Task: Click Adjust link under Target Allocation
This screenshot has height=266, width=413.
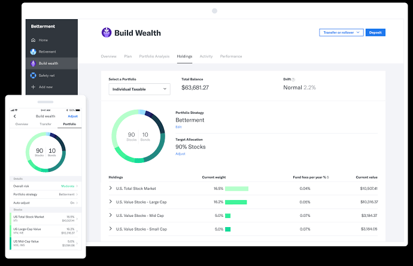Action: tap(180, 154)
